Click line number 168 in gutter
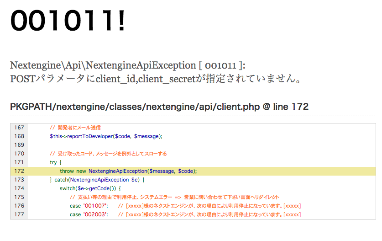Viewport: 382px width, 241px height. 19,136
